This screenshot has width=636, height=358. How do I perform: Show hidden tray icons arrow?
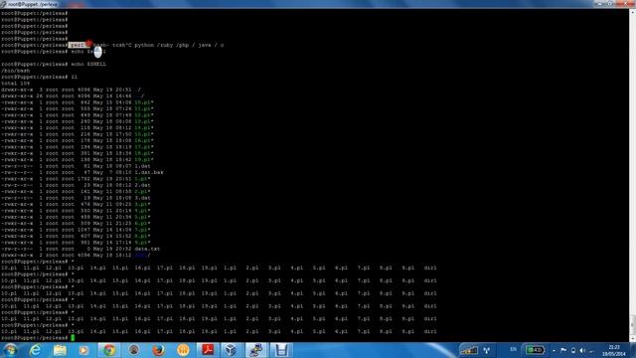click(x=554, y=350)
